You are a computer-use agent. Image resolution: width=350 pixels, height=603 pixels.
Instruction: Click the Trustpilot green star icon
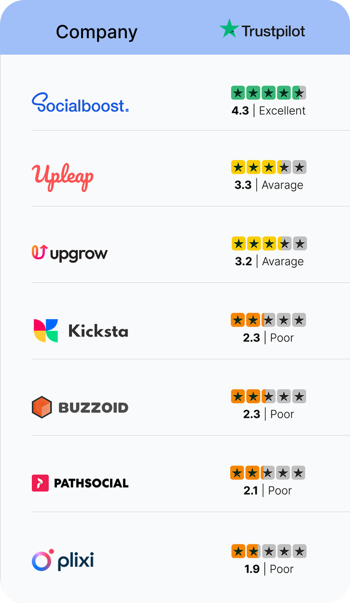pos(229,29)
